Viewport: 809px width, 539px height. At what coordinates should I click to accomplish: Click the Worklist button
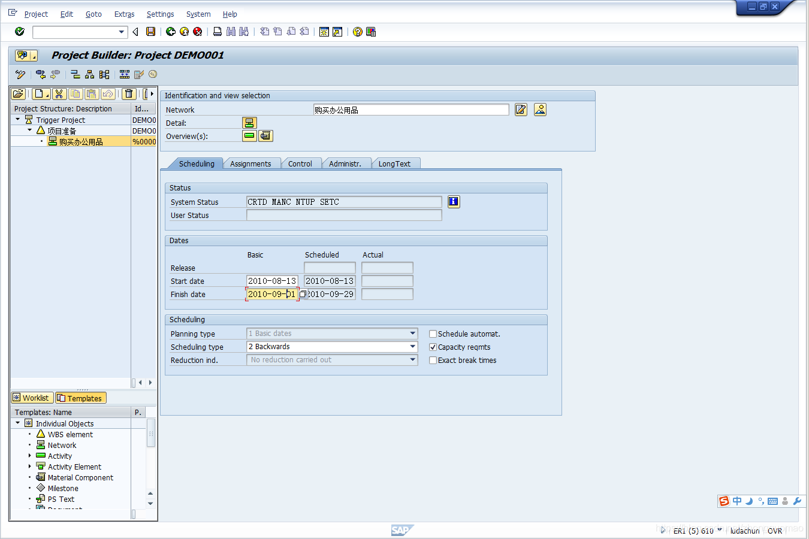point(32,398)
